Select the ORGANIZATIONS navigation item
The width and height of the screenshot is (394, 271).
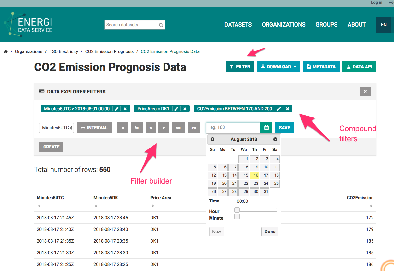(283, 25)
